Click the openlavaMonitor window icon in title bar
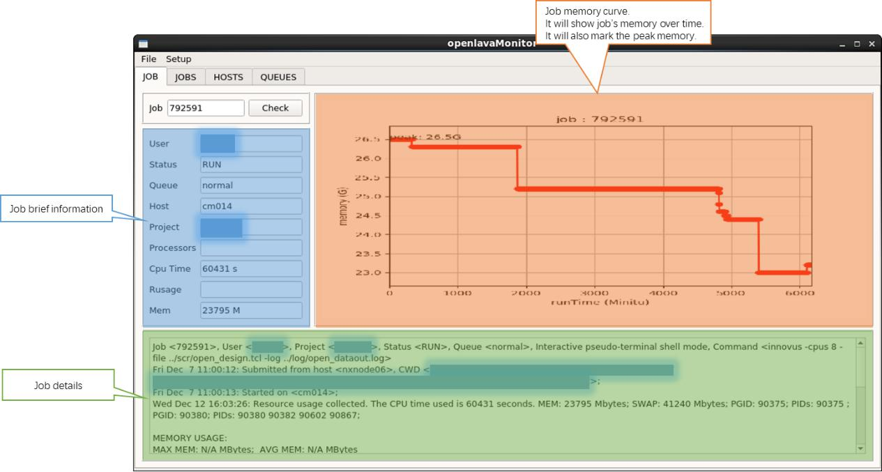Screen dimensions: 882x472 (x=144, y=44)
